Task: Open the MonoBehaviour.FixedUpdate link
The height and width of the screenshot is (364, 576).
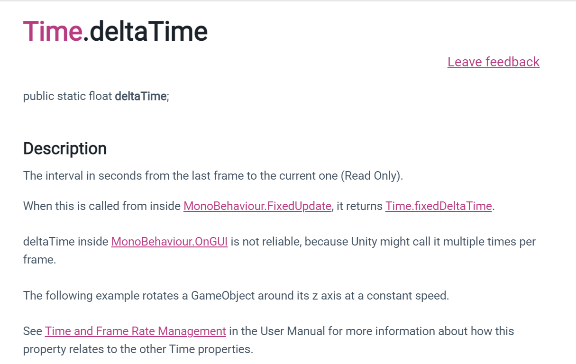Action: pos(257,206)
